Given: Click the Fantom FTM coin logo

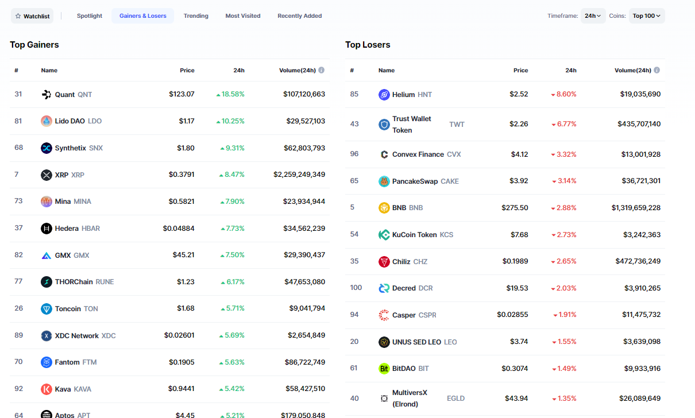Looking at the screenshot, I should coord(47,362).
